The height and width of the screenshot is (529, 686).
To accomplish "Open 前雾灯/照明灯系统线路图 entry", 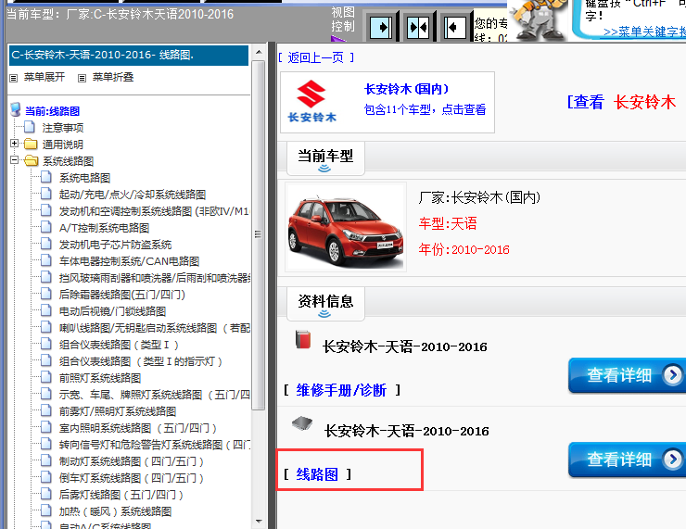I will (x=118, y=411).
